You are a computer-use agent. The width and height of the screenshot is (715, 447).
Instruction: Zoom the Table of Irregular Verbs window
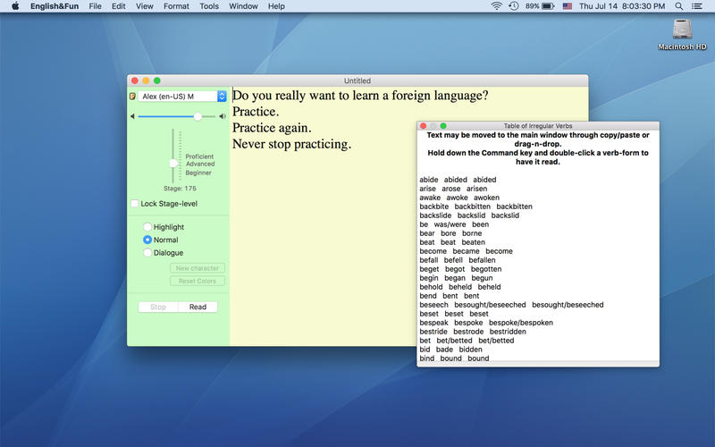point(443,126)
